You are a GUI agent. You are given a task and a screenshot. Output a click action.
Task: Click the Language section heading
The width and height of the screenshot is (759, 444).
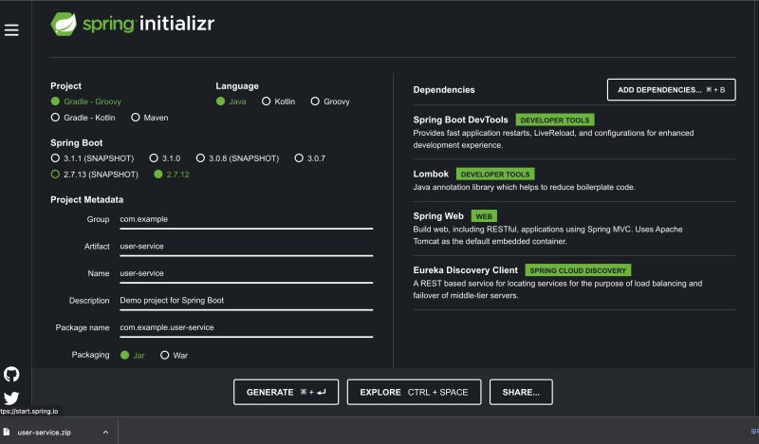[x=237, y=85]
